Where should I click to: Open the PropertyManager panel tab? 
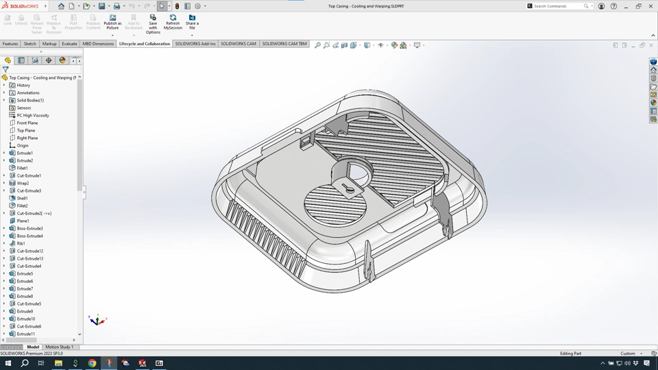point(21,60)
